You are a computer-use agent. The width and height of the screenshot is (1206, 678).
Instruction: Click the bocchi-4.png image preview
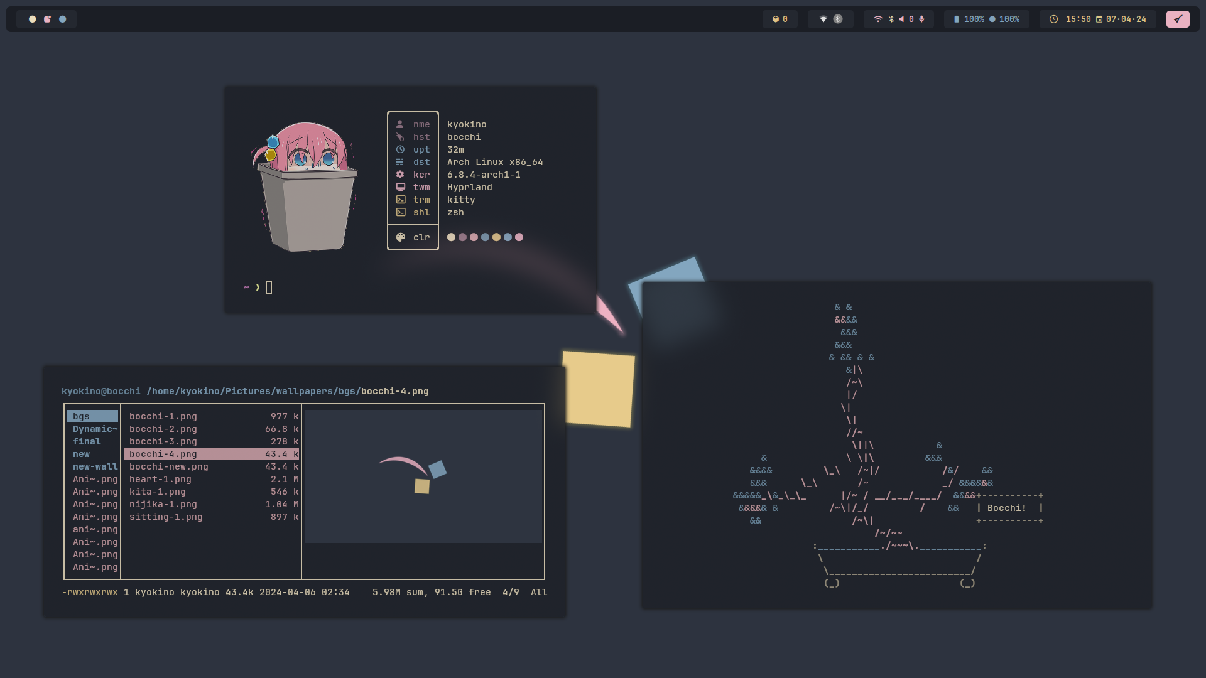pos(423,476)
